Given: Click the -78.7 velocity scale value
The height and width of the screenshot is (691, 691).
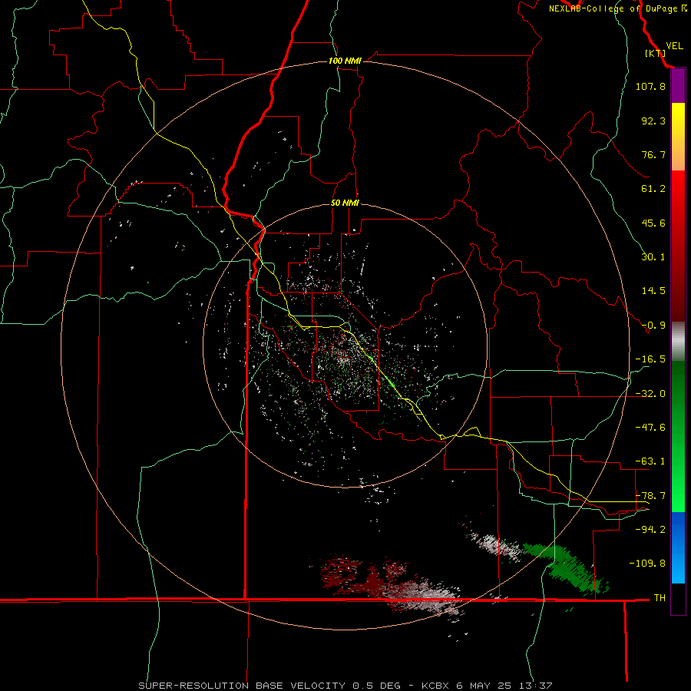Looking at the screenshot, I should point(650,496).
